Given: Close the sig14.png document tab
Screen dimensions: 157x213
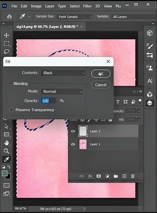Looking at the screenshot, I should (81, 27).
